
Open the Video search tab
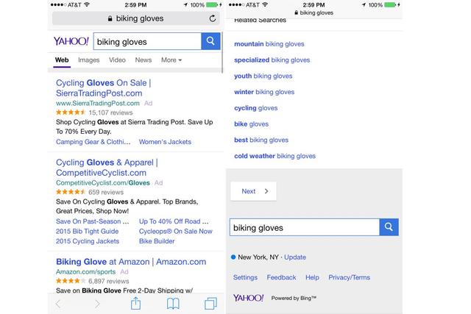[117, 60]
